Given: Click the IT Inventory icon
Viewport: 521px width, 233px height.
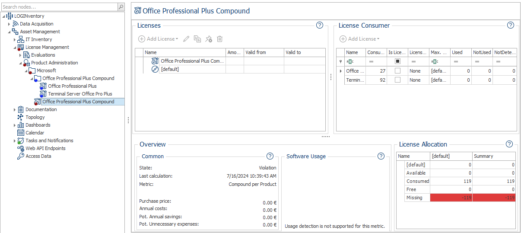Looking at the screenshot, I should click(x=21, y=39).
